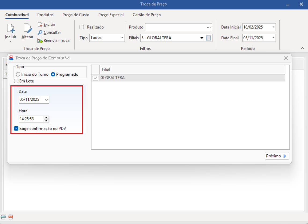Switch to the Produtos tab
Image resolution: width=308 pixels, height=224 pixels.
tap(45, 15)
